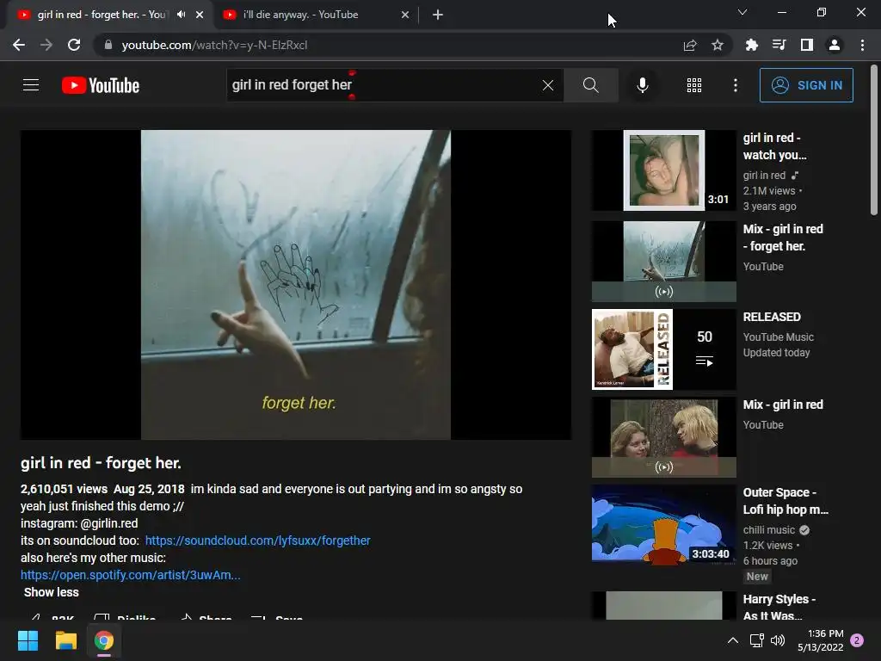
Task: Open Chrome three-dot menu
Action: coord(862,45)
